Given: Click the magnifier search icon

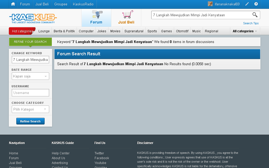Looking at the screenshot, I should tap(255, 15).
